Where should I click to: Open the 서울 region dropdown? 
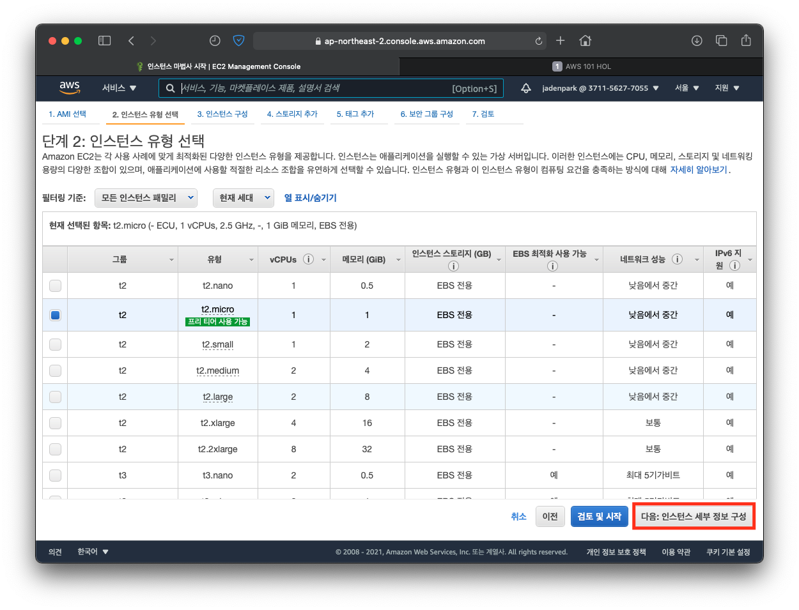[x=687, y=88]
